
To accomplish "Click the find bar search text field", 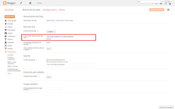I will pyautogui.click(x=148, y=1).
